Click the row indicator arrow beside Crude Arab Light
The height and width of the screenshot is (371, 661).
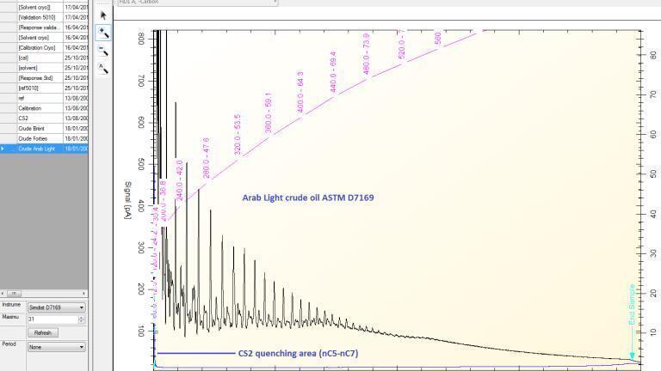pyautogui.click(x=3, y=149)
